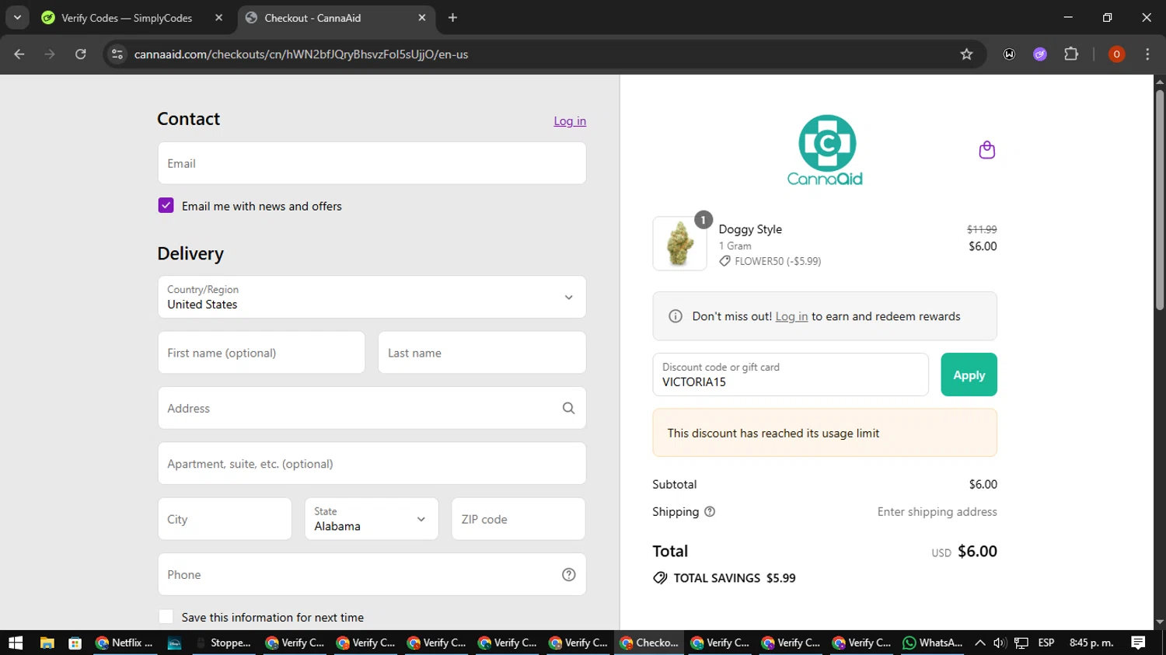Uncheck Email me with news and offers

point(166,205)
